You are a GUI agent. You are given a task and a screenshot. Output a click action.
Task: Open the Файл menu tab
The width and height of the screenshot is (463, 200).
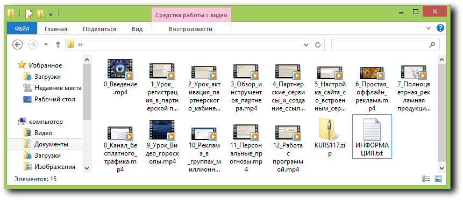pos(22,28)
